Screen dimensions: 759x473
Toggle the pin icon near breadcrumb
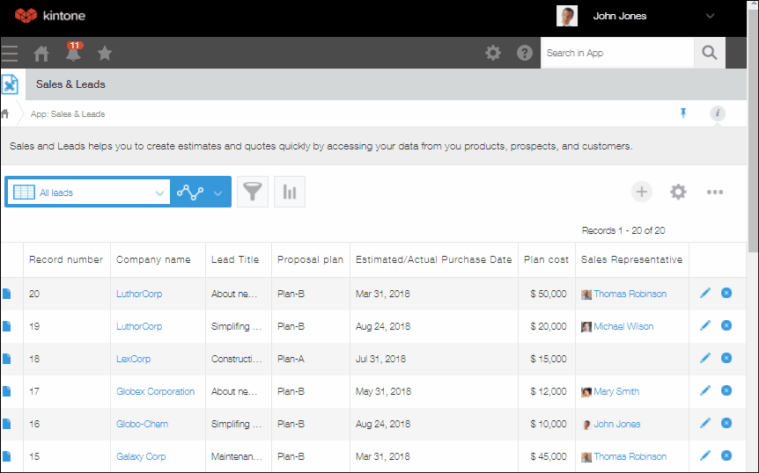(x=682, y=113)
